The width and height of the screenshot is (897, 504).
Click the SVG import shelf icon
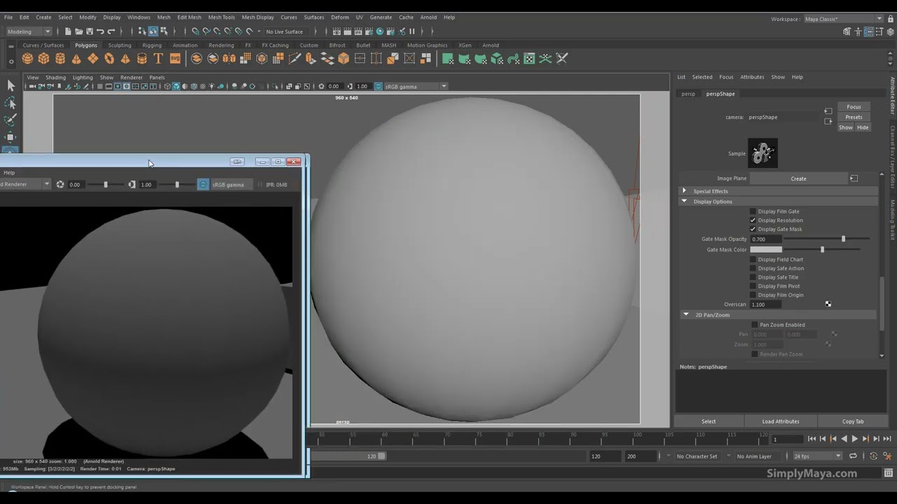point(175,59)
